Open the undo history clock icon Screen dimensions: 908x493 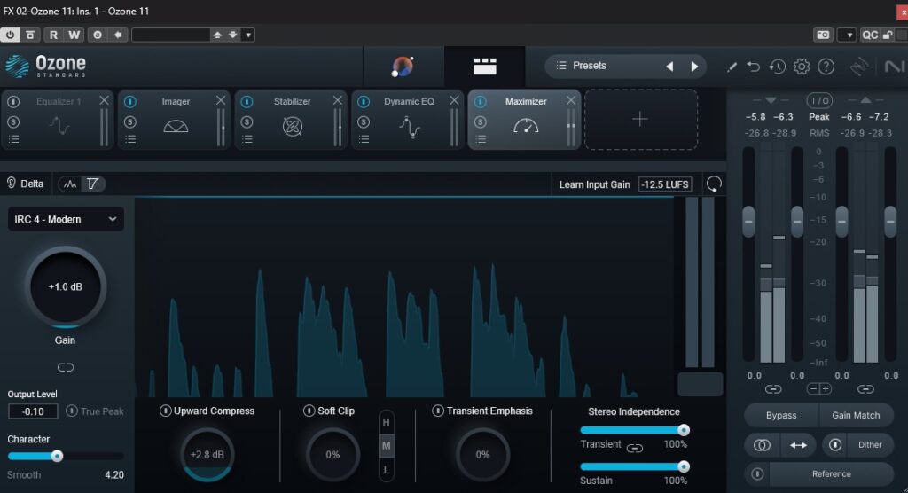(778, 67)
